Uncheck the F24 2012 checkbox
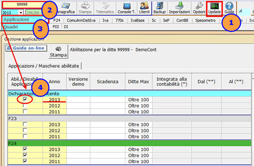 (x=25, y=155)
